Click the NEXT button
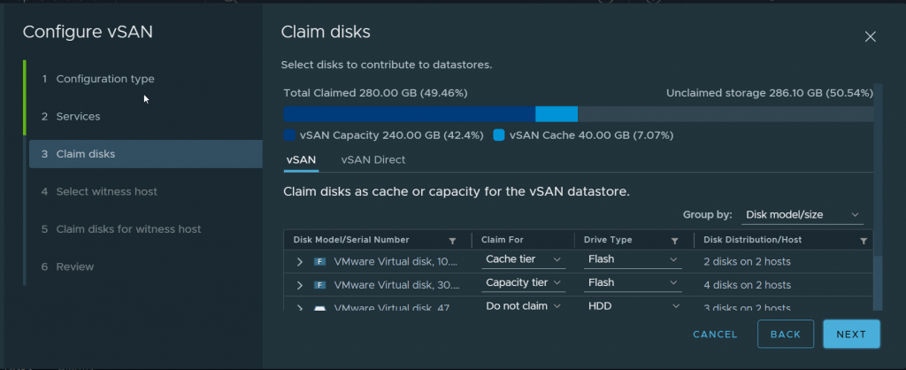 (x=852, y=335)
